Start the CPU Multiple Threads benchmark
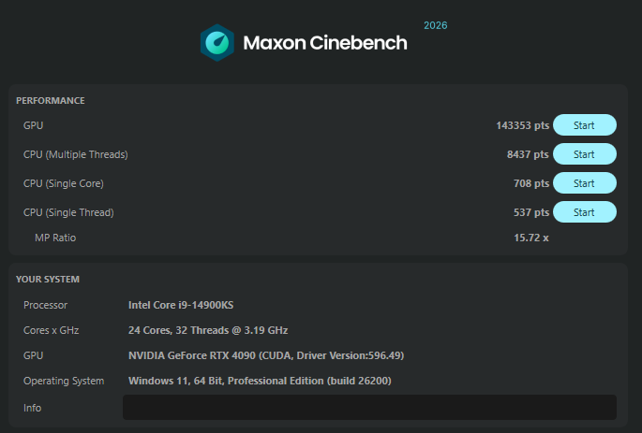This screenshot has width=642, height=433. tap(584, 154)
